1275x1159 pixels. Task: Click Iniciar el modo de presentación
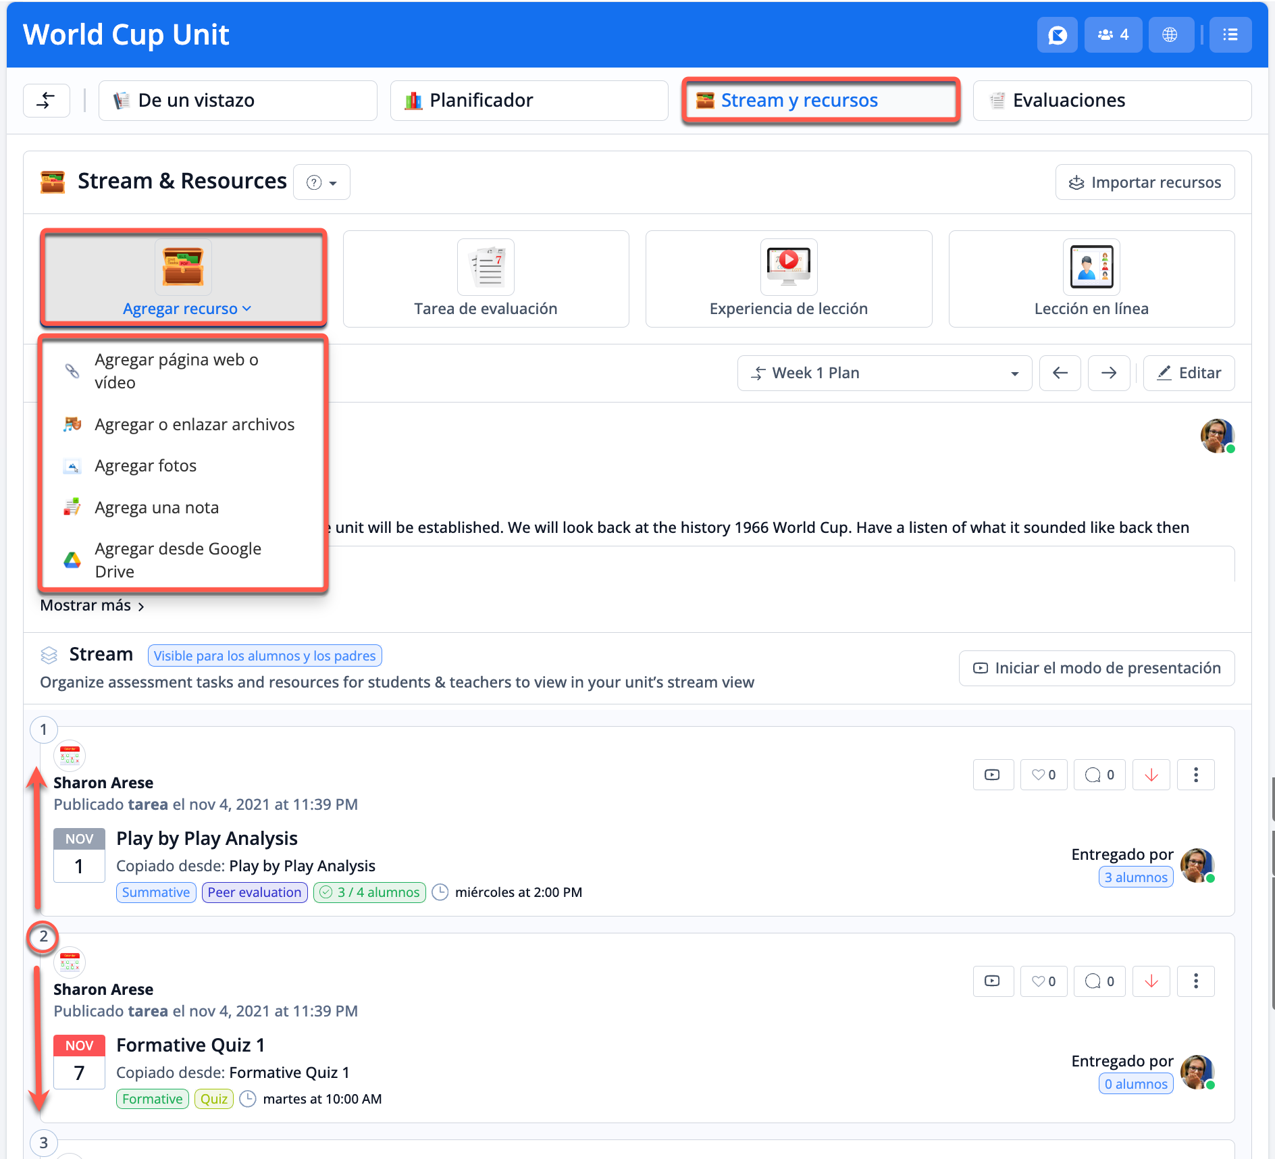(1096, 668)
